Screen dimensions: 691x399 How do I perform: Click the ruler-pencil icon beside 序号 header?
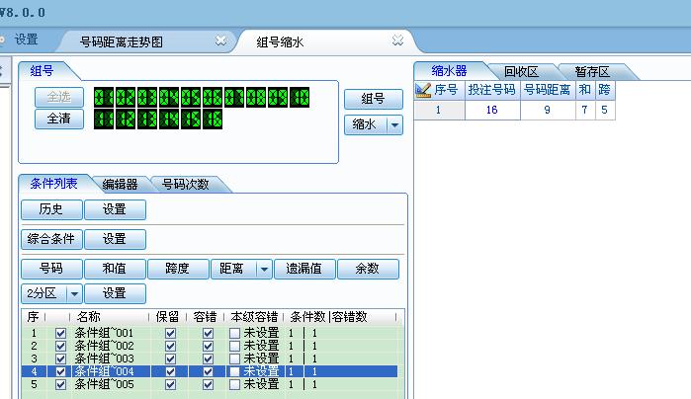(423, 90)
